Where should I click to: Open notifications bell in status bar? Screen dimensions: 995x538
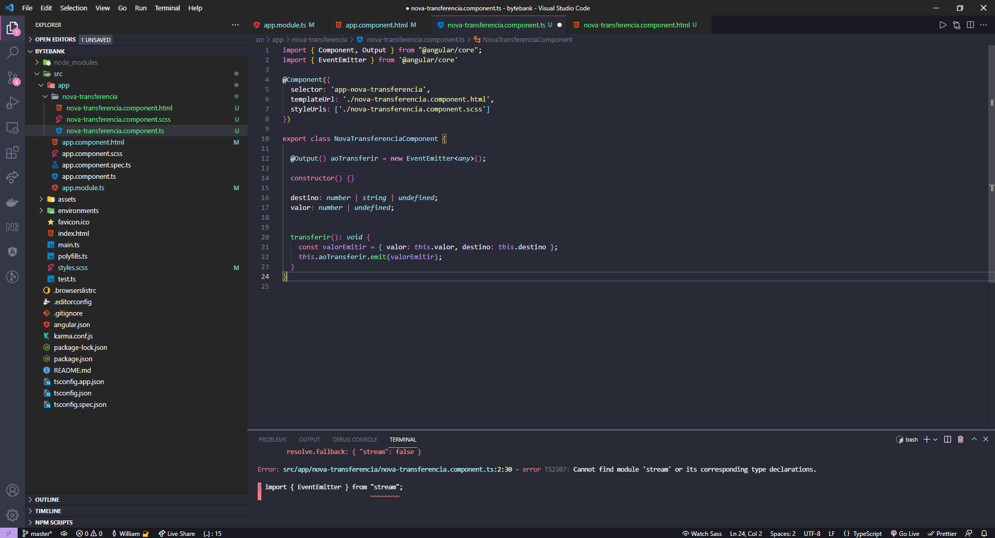(984, 533)
